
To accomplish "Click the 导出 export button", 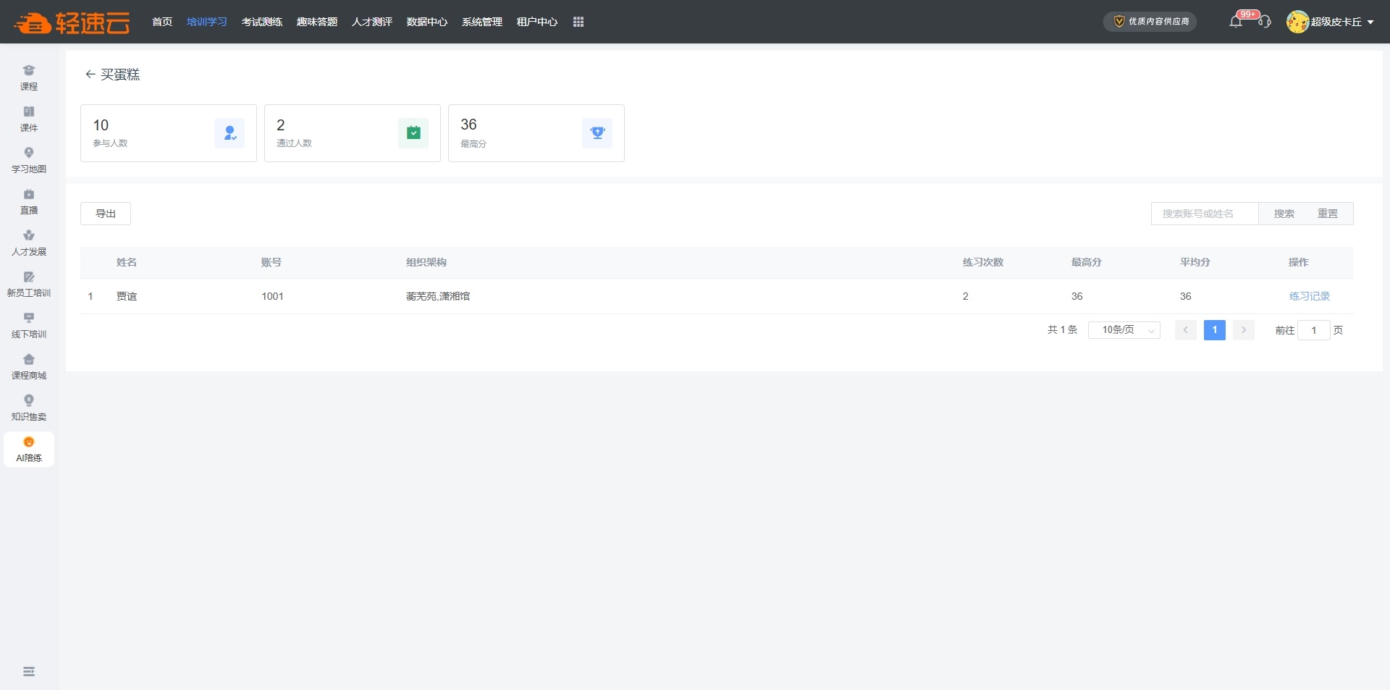I will [x=106, y=214].
